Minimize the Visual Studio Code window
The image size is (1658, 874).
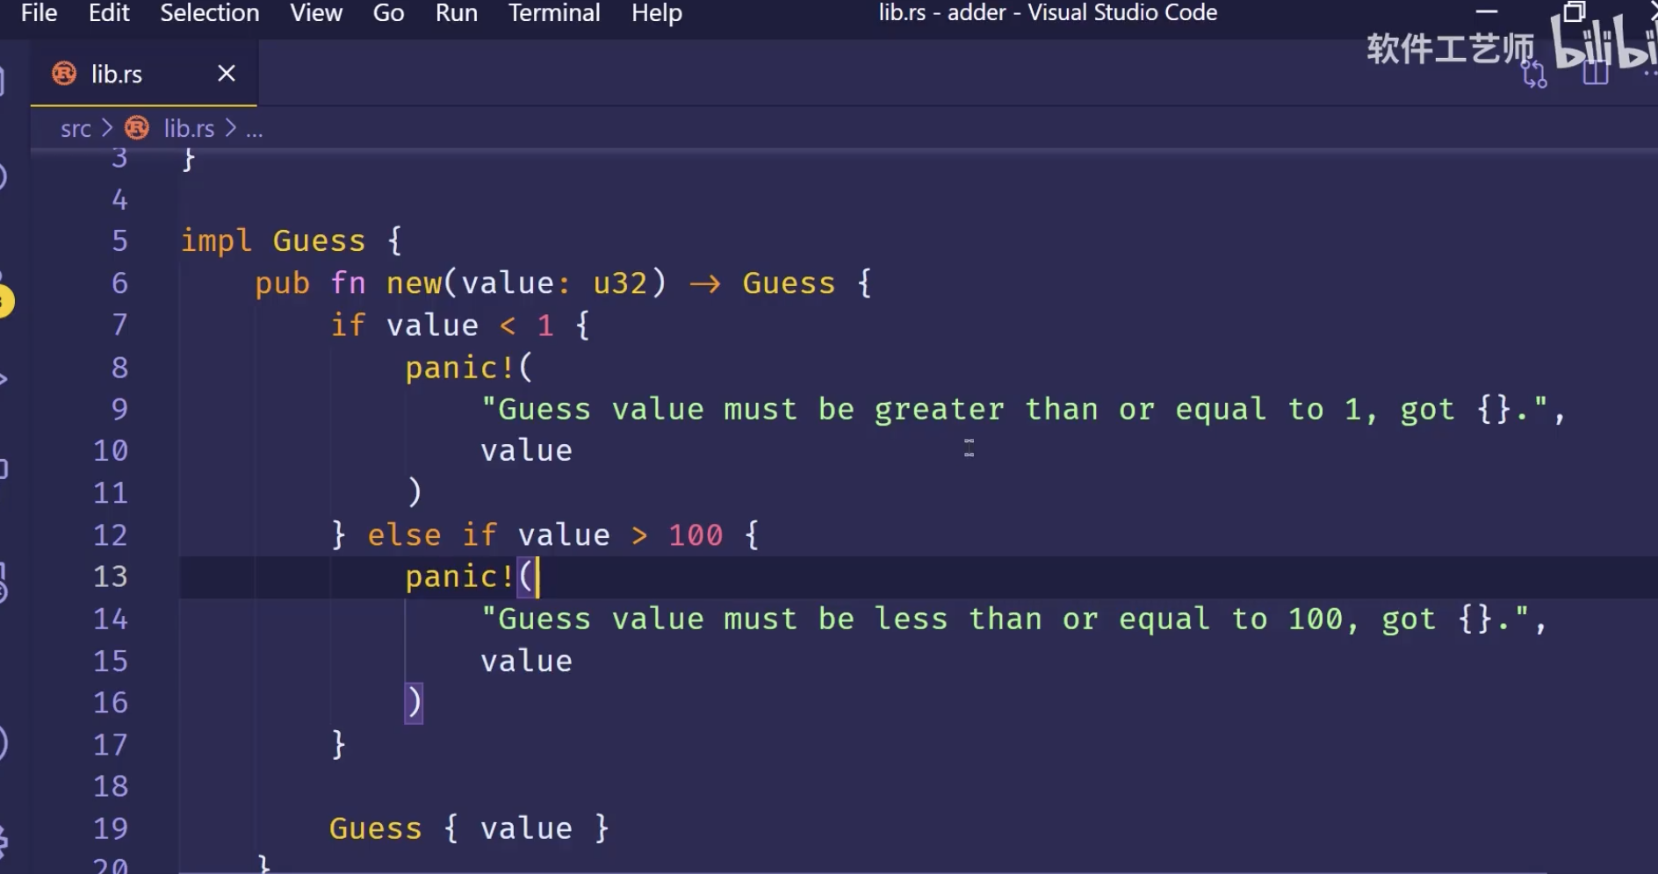(x=1486, y=12)
